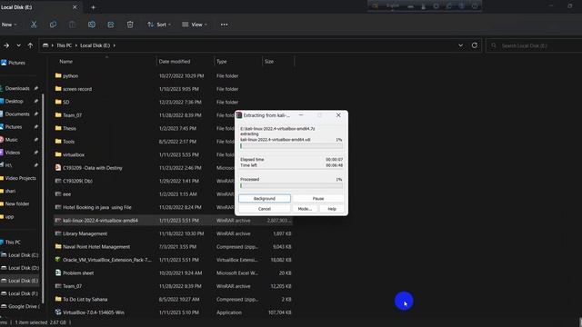The width and height of the screenshot is (582, 327).
Task: Open Downloads in sidebar
Action: click(17, 88)
